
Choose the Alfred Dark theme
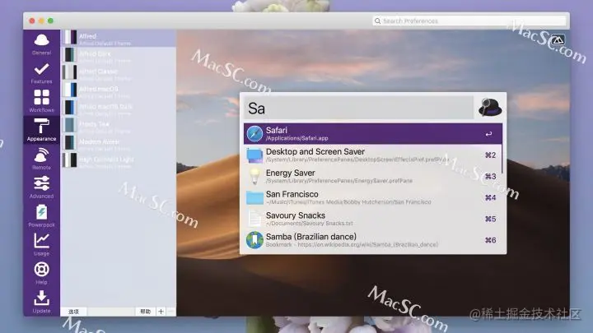click(x=119, y=56)
